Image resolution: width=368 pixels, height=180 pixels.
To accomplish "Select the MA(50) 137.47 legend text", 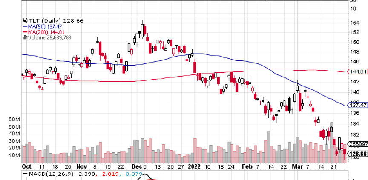I will tap(43, 26).
